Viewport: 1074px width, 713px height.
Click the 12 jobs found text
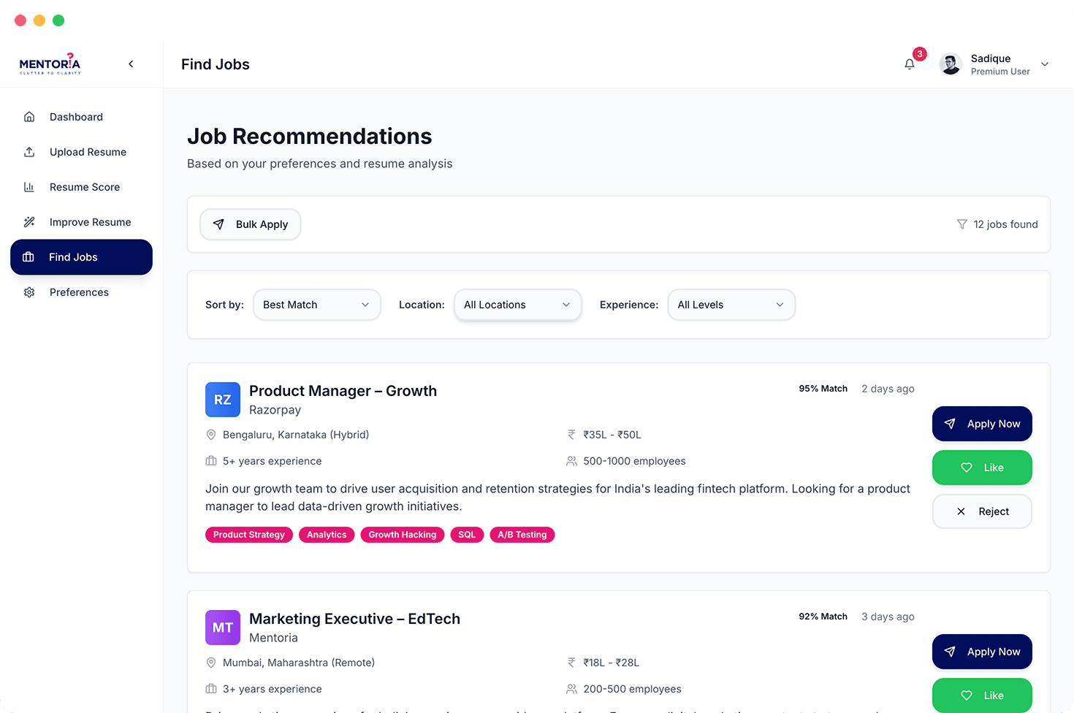(x=1005, y=224)
